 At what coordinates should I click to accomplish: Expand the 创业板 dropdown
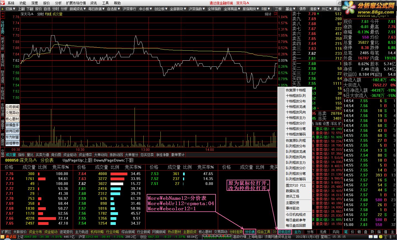coord(161,9)
